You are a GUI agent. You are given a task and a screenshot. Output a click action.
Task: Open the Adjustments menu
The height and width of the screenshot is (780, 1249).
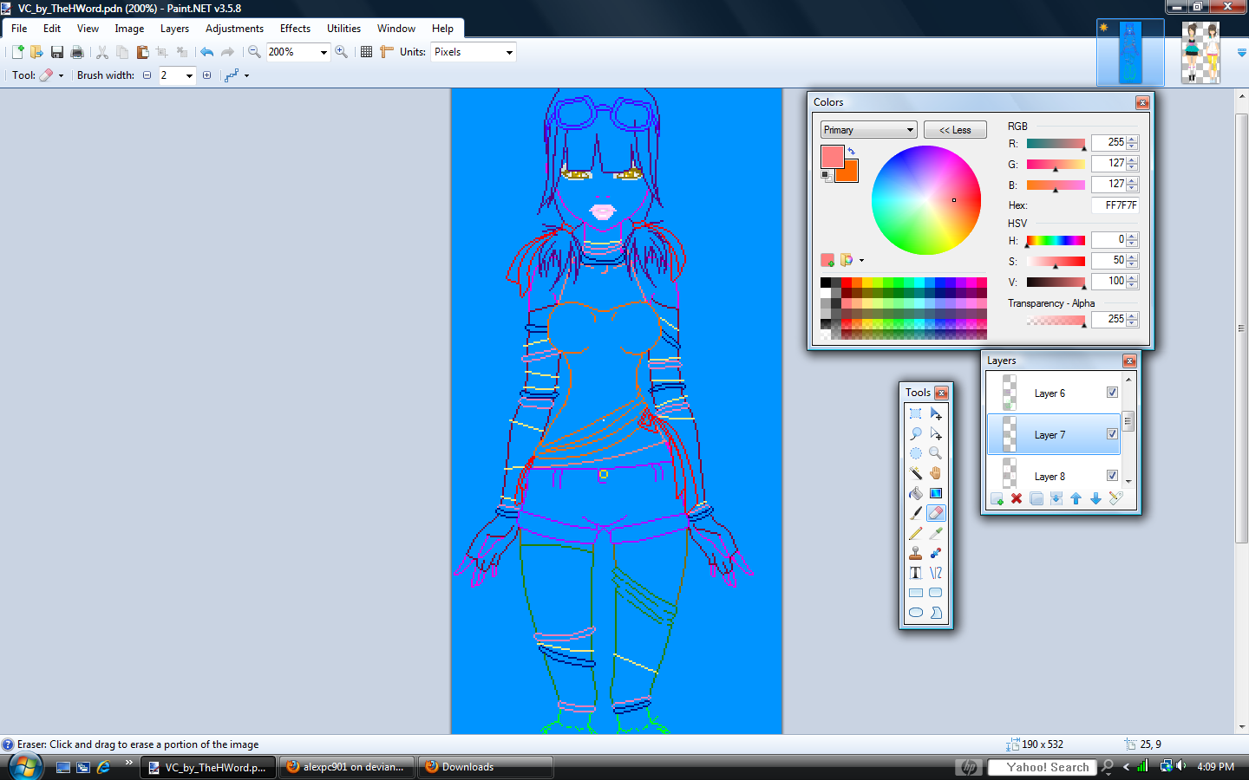[234, 29]
